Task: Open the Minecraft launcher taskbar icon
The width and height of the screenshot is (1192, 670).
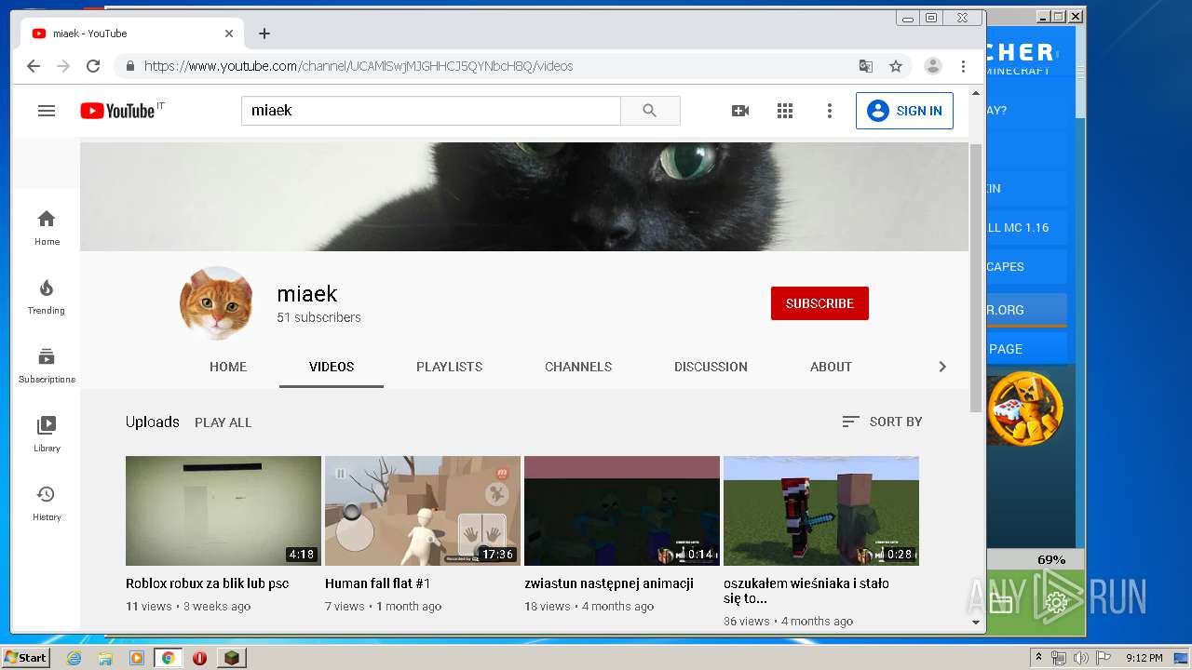Action: [x=231, y=658]
